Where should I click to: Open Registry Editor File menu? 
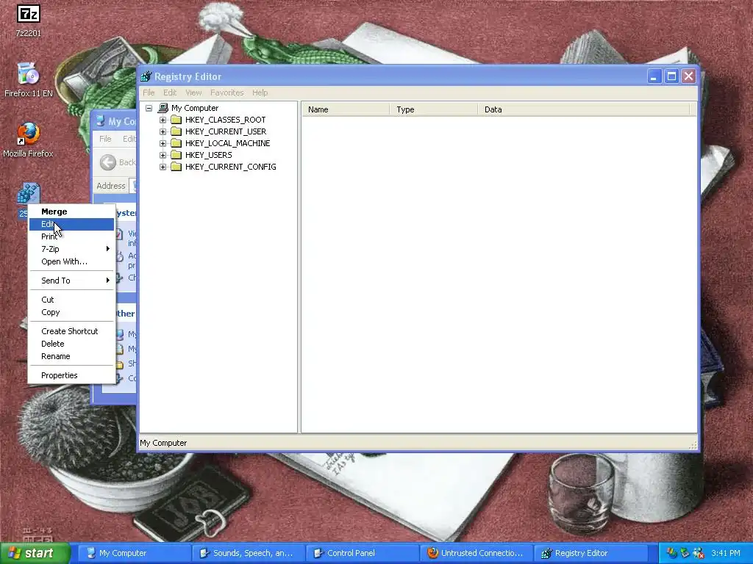pos(149,93)
